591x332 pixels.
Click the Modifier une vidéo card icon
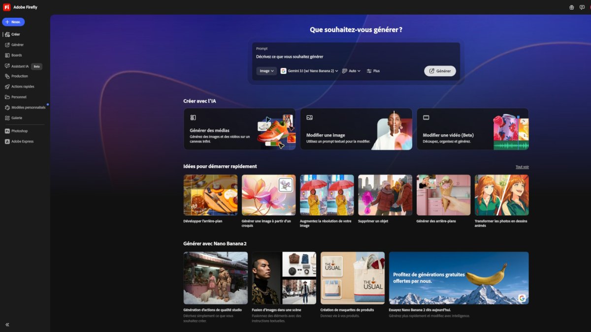(x=426, y=118)
